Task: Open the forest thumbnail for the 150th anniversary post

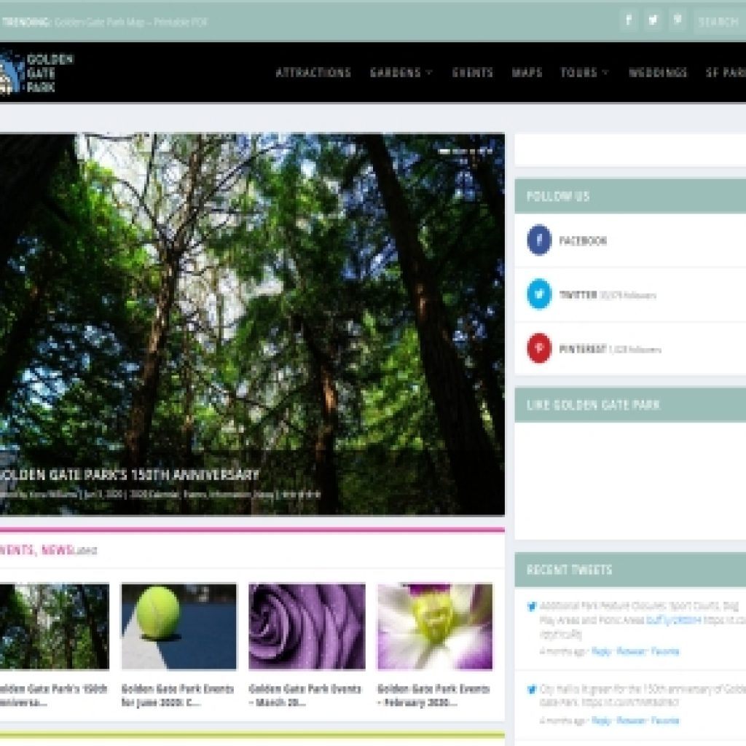Action: 54,626
